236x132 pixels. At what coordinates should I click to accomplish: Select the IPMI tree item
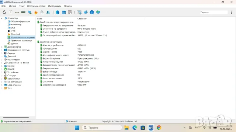tap(13, 31)
